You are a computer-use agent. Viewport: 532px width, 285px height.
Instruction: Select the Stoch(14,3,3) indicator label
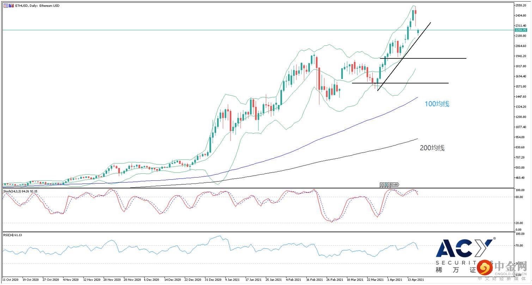[x=20, y=191]
